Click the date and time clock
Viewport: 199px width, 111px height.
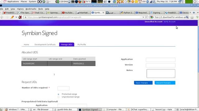[x=167, y=2]
